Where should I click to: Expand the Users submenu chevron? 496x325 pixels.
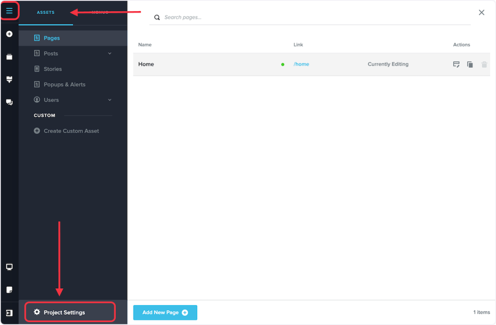pyautogui.click(x=109, y=100)
